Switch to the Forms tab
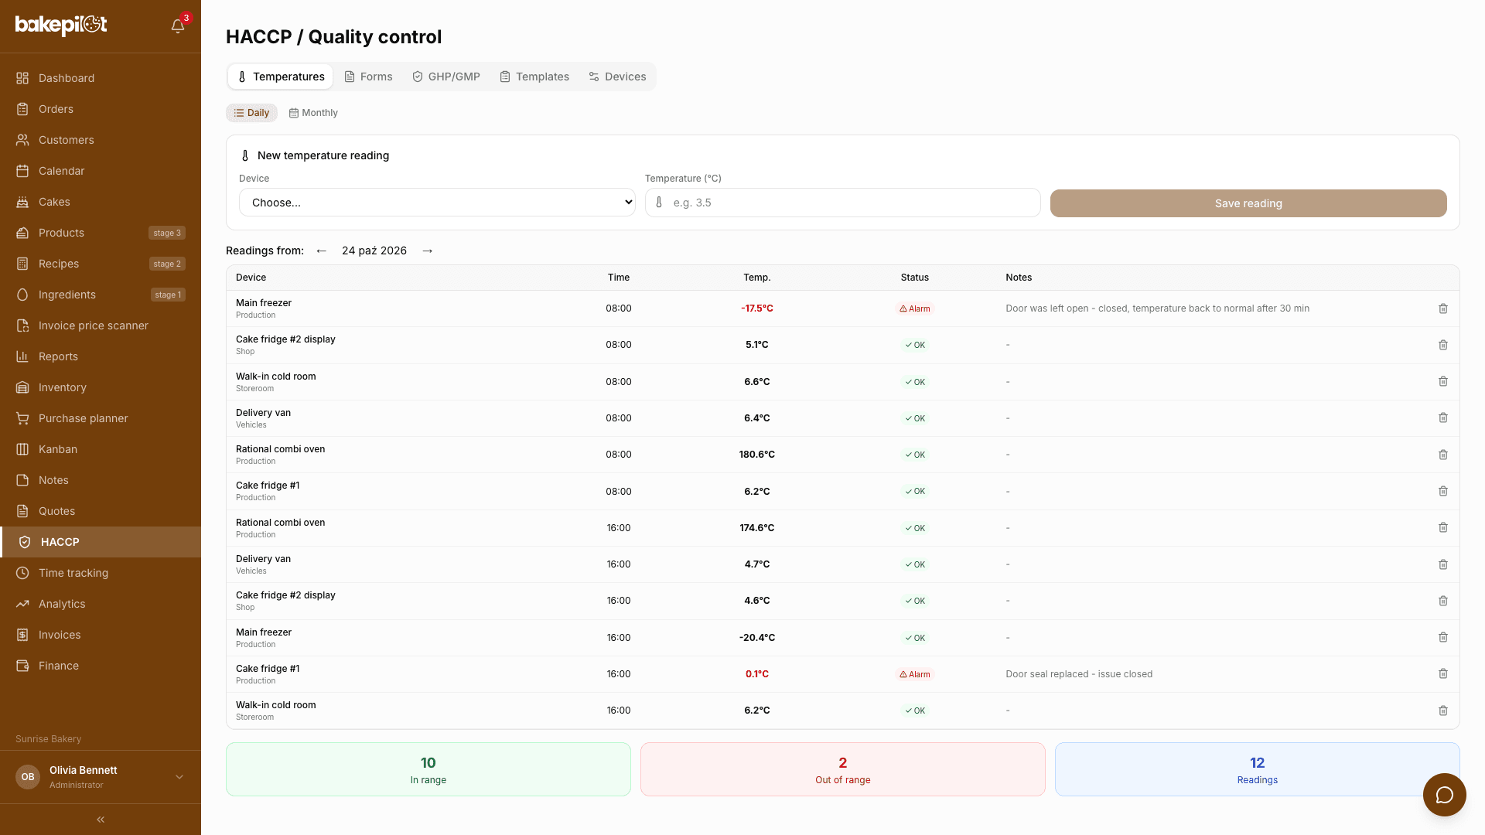1485x835 pixels. click(x=368, y=77)
